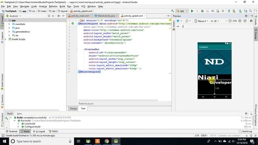Open the Android project view dropdown
This screenshot has width=258, height=145.
pos(13,16)
